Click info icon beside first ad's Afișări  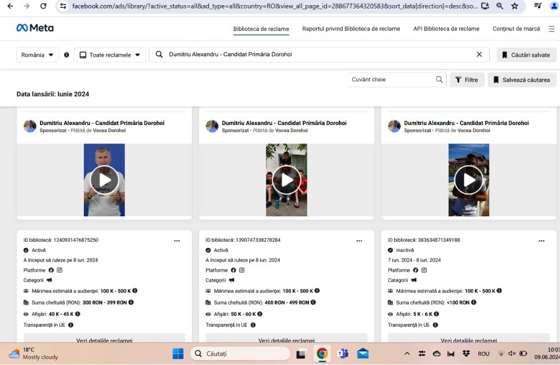click(x=78, y=314)
